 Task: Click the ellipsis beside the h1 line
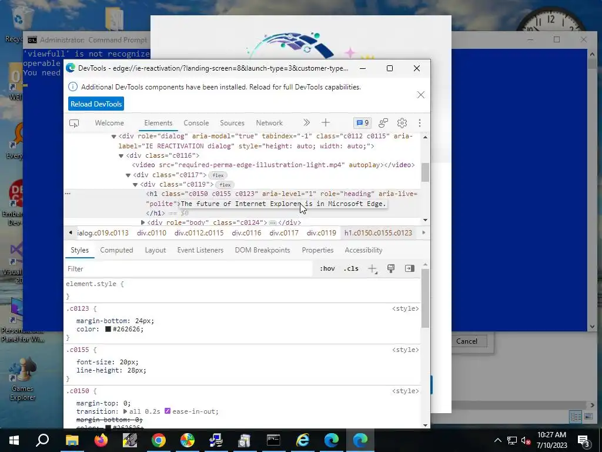coord(68,194)
